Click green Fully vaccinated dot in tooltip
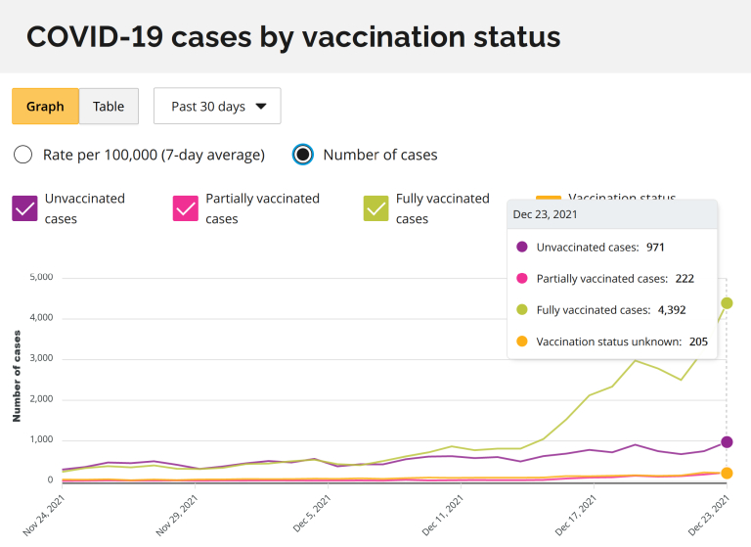This screenshot has width=751, height=547. point(521,310)
